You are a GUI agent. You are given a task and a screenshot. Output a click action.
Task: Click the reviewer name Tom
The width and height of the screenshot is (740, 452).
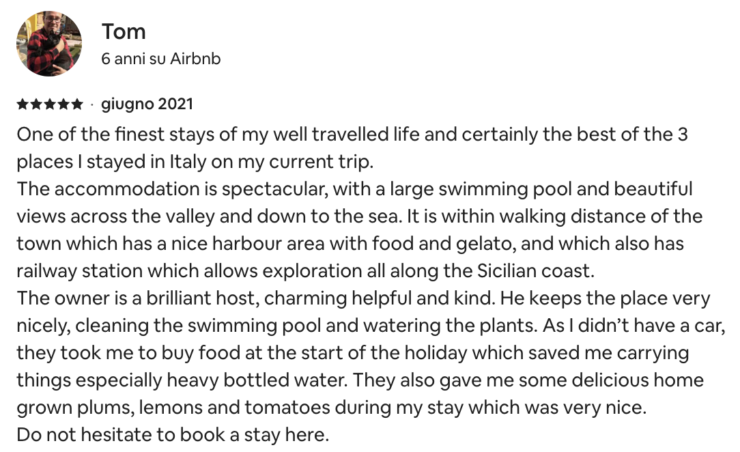click(x=124, y=32)
